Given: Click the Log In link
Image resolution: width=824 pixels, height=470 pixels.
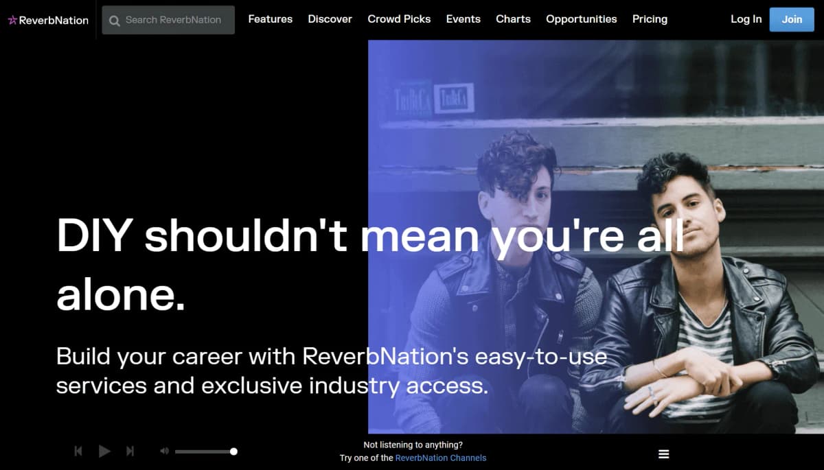Looking at the screenshot, I should [746, 19].
